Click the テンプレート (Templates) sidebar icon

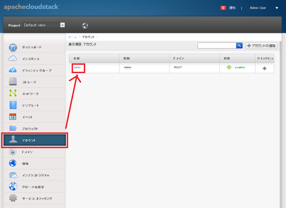click(x=13, y=105)
